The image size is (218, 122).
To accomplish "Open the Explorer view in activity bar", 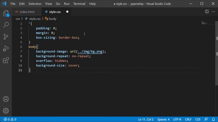I will tap(6, 13).
